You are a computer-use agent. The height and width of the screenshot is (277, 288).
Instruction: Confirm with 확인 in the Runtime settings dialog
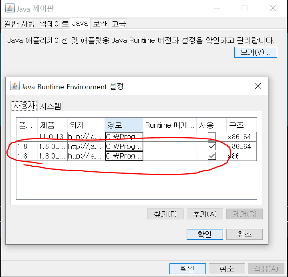205,234
